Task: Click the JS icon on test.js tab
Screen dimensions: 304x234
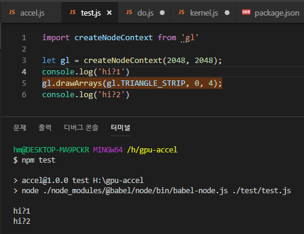Action: point(73,13)
